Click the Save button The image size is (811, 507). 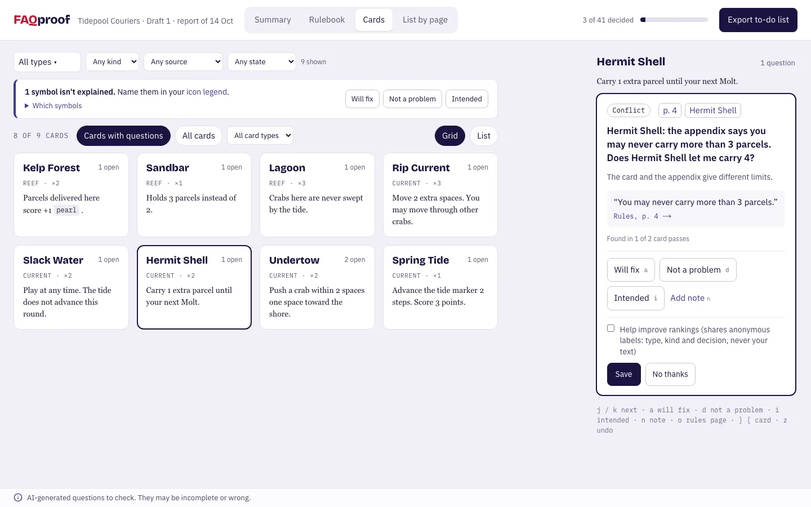coord(623,374)
